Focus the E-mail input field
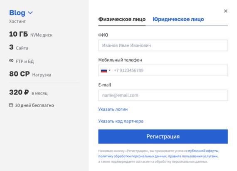This screenshot has height=171, width=237. 163,95
